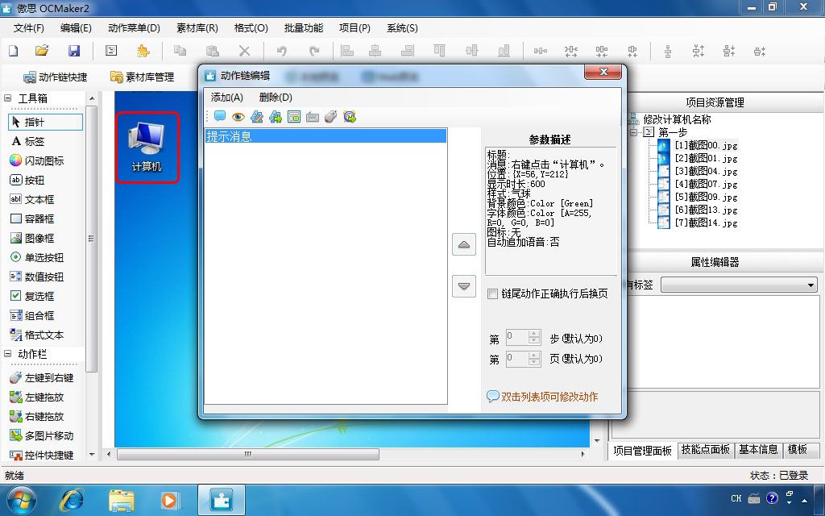Click 动作链快捷 button

(56, 77)
